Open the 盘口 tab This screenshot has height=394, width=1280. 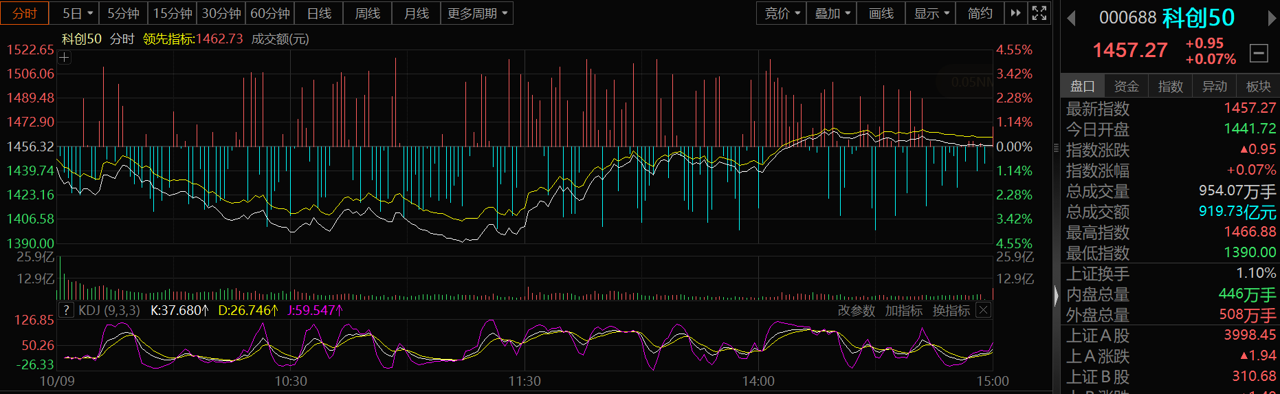coord(1083,86)
